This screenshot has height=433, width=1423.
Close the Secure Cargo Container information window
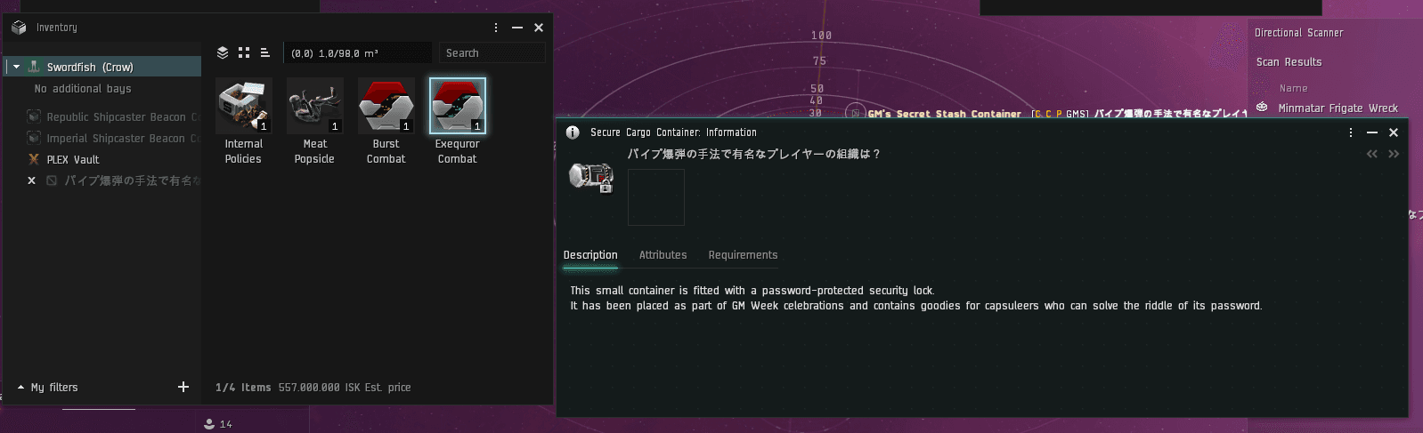[x=1394, y=132]
